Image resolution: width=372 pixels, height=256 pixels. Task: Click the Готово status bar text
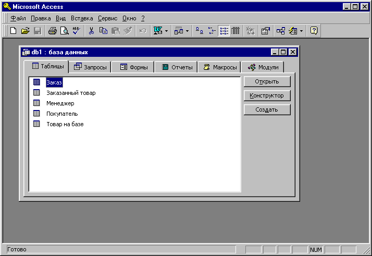(x=17, y=249)
